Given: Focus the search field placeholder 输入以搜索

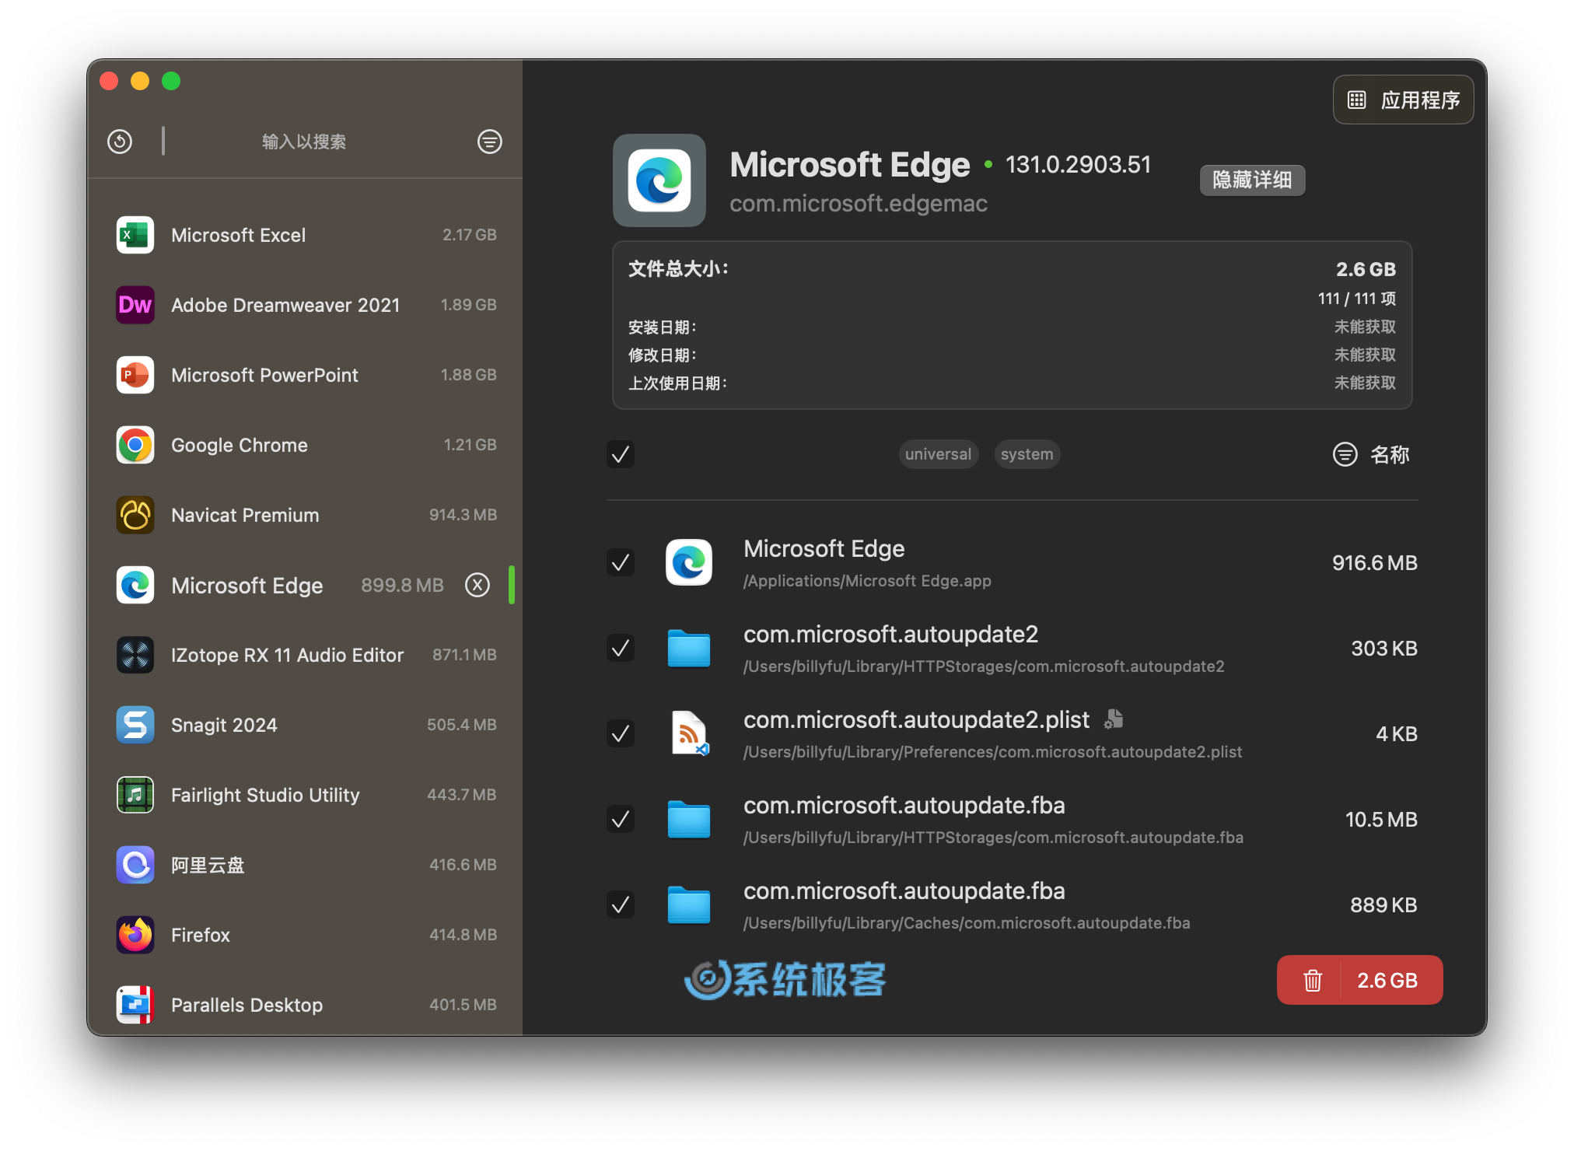Looking at the screenshot, I should [x=304, y=142].
